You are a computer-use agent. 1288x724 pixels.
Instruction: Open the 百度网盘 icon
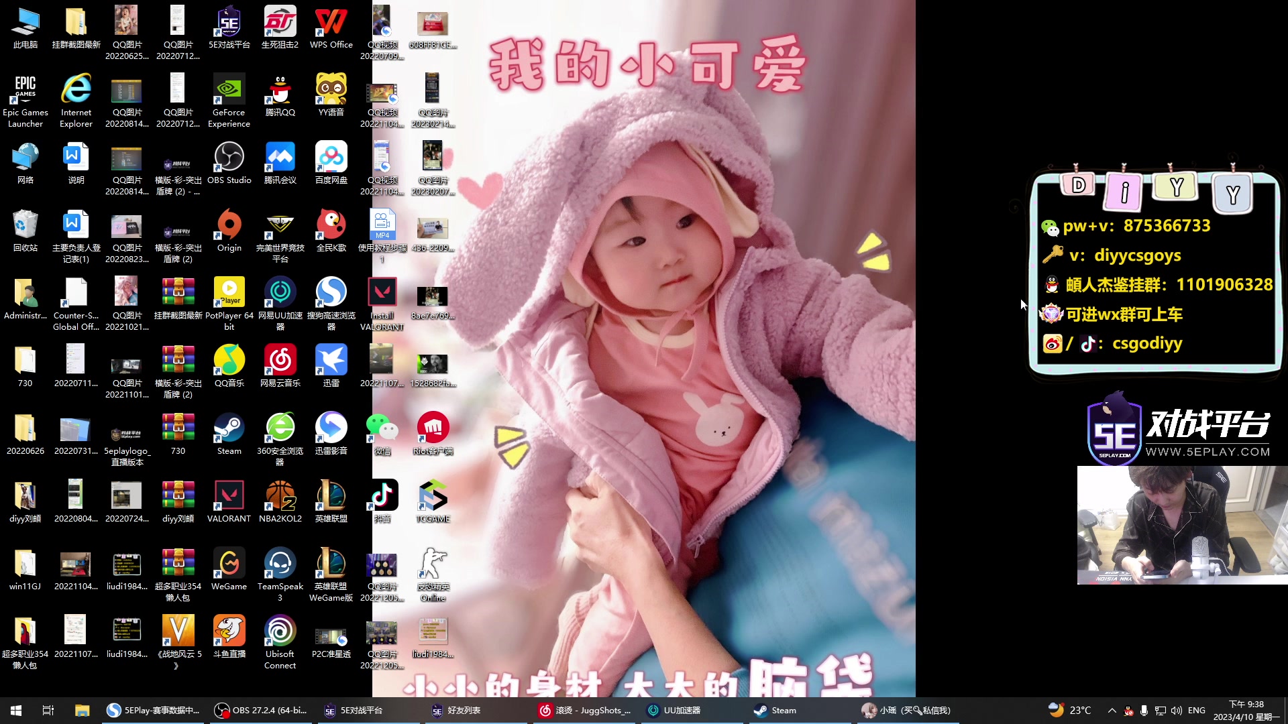331,163
